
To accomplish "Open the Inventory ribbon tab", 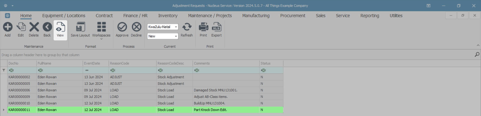I will (168, 16).
